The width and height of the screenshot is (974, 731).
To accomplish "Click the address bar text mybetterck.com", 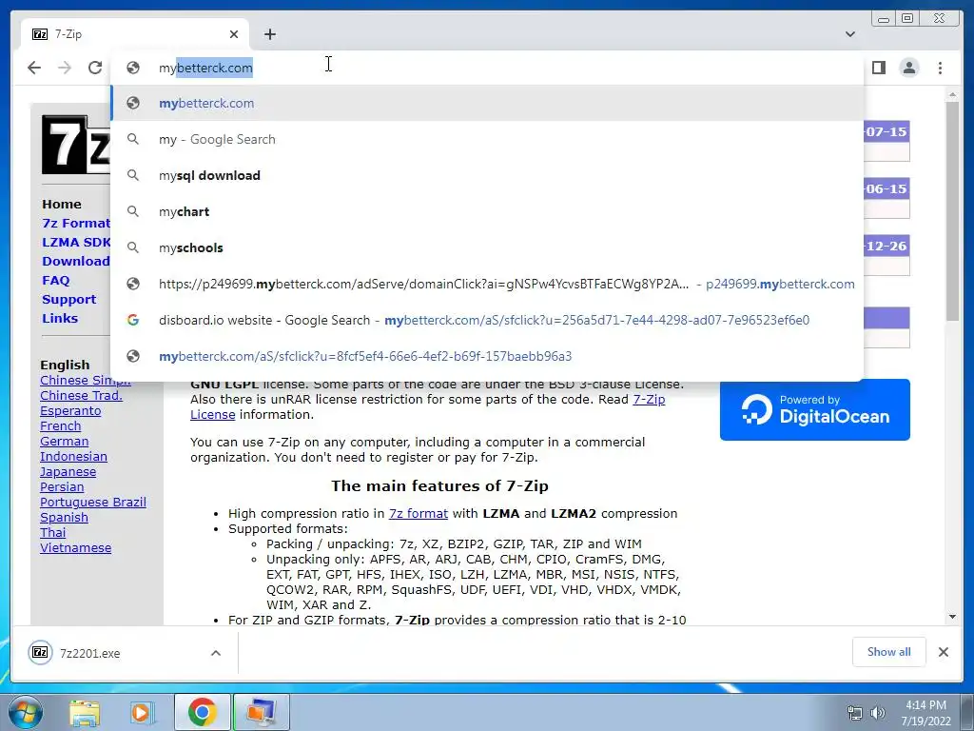I will pyautogui.click(x=205, y=68).
